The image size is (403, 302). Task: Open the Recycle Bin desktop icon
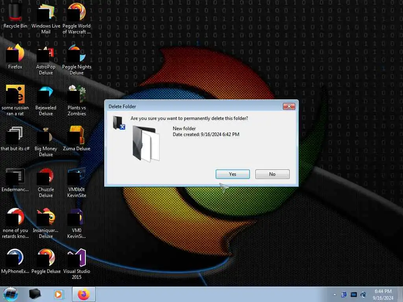click(15, 15)
